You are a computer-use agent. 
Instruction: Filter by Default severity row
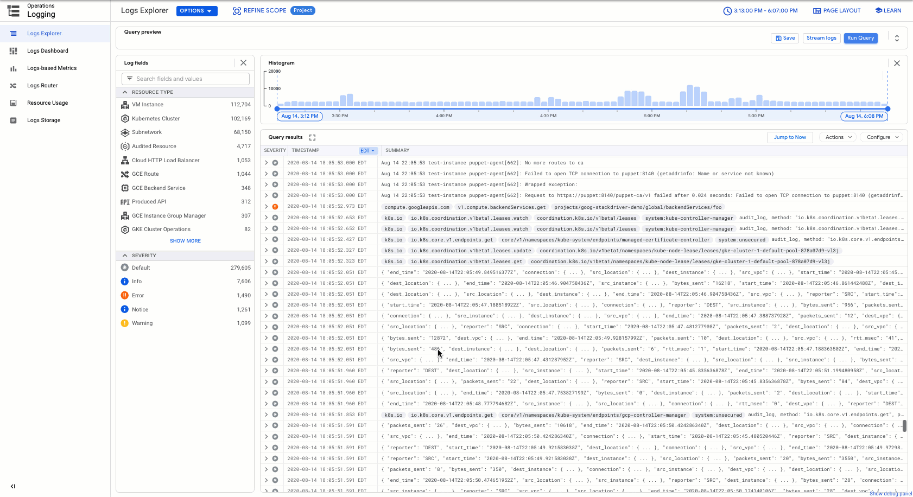[185, 268]
